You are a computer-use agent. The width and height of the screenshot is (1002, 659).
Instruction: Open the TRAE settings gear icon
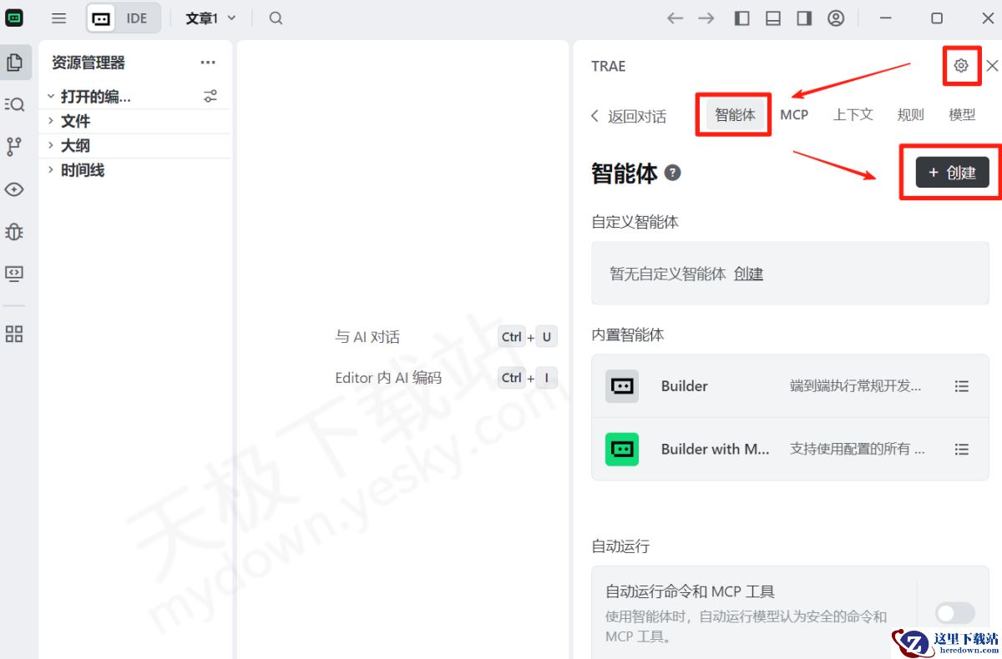tap(961, 66)
